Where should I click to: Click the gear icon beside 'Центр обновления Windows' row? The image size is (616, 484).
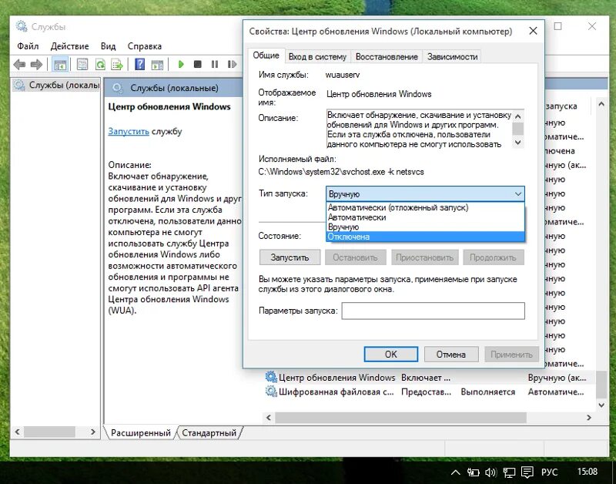(x=271, y=377)
